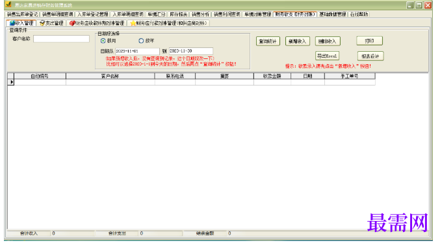Click the 联系电话 column header
Viewport: 440px width, 243px height.
175,76
